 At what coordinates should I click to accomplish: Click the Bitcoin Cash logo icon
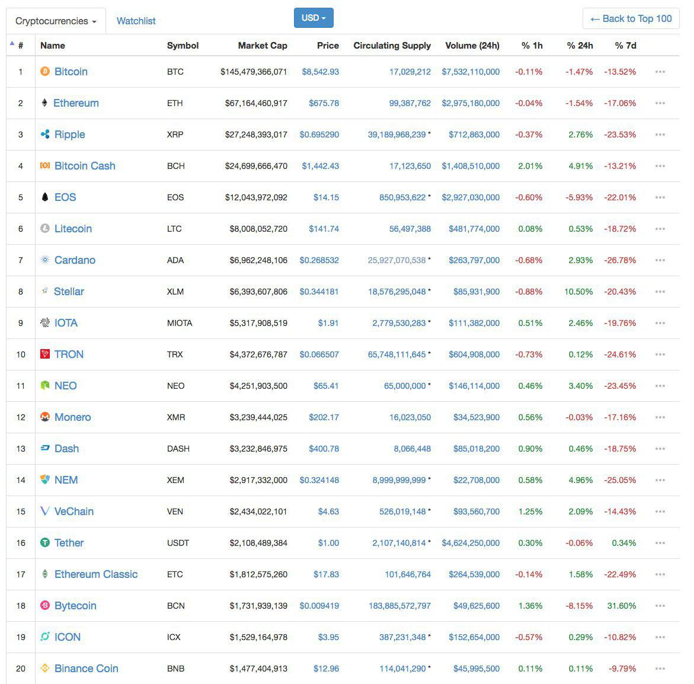[x=44, y=165]
